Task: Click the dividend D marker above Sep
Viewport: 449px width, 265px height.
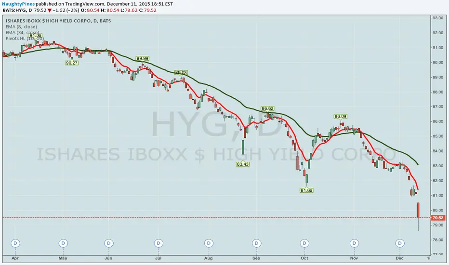Action: (x=257, y=243)
